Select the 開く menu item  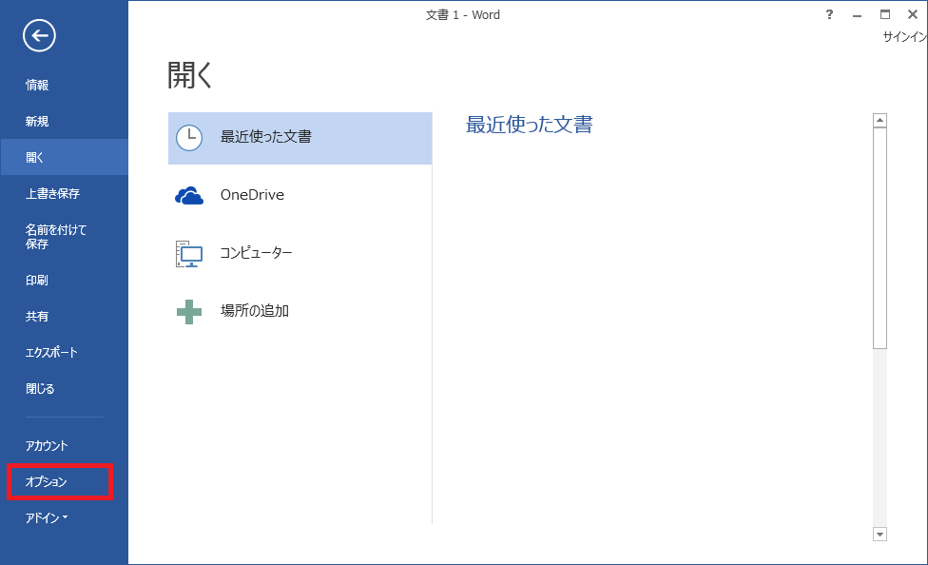(35, 158)
